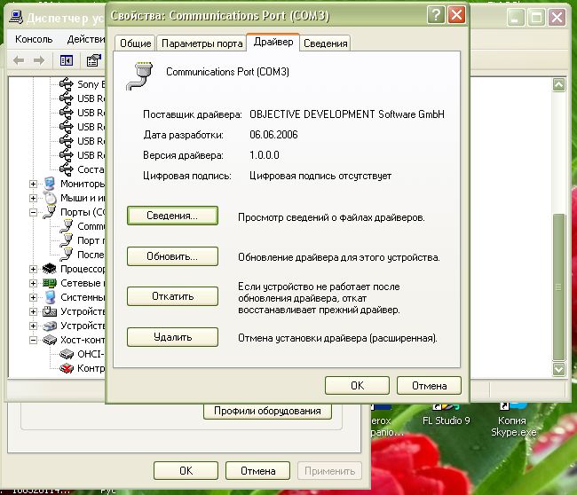Click the Обновить... driver button
Screen dimensions: 577x495
(172, 256)
